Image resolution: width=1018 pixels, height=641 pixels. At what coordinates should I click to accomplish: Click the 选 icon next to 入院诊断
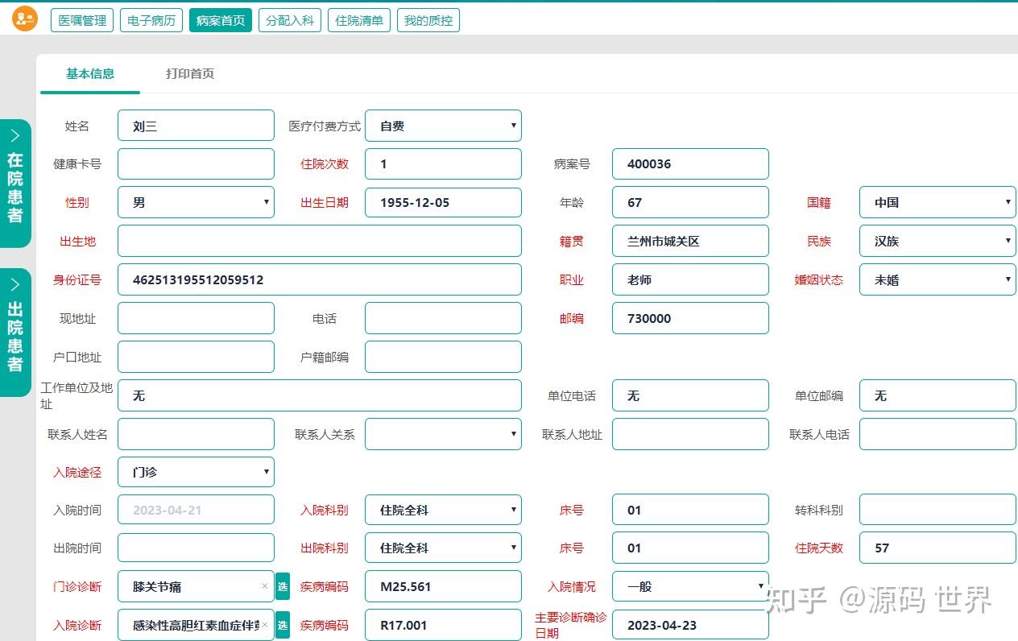click(283, 626)
